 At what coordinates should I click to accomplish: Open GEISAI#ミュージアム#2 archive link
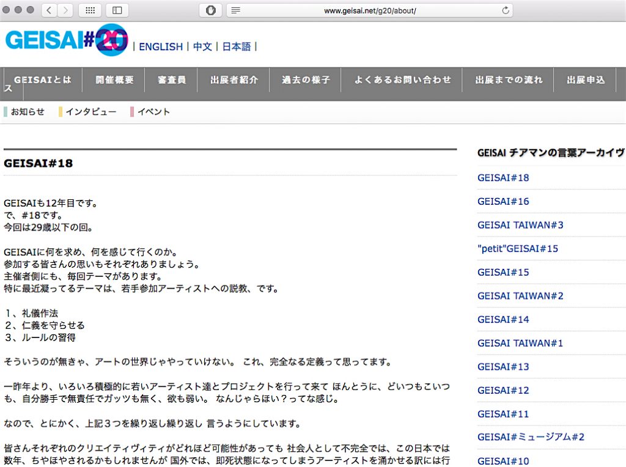[x=531, y=437]
